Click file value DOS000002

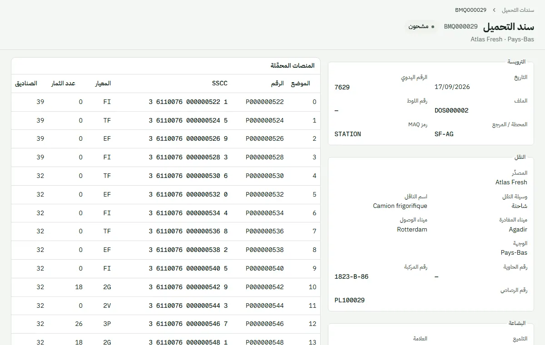451,111
